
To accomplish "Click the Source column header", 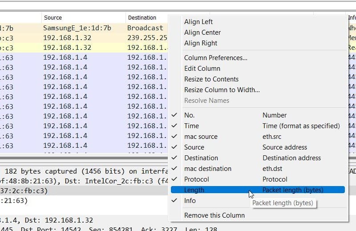I will click(53, 18).
